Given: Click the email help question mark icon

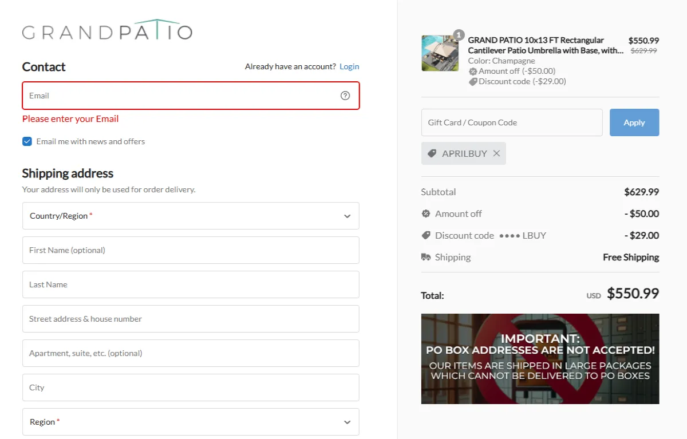Looking at the screenshot, I should pyautogui.click(x=345, y=96).
